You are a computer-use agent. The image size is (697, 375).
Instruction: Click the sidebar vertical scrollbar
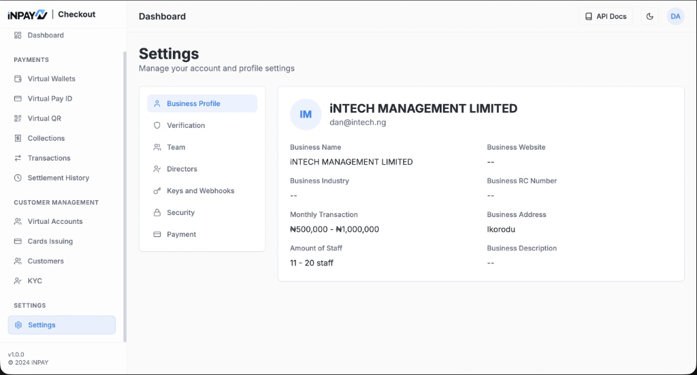(125, 197)
